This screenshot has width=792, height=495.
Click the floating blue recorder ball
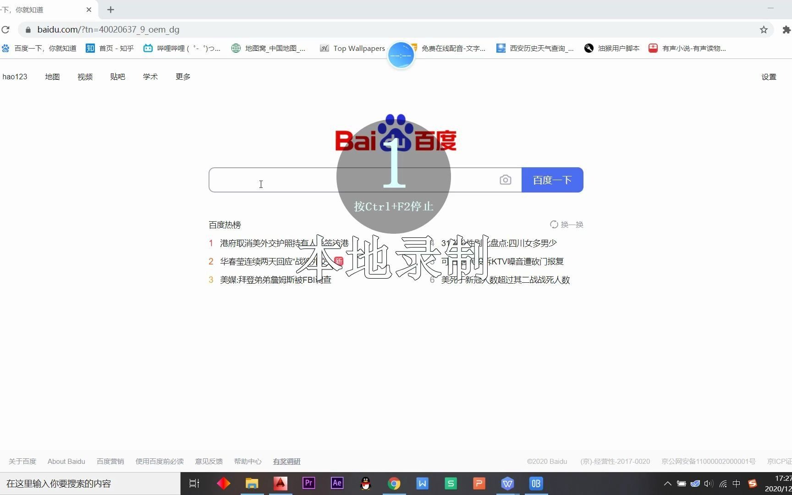[401, 55]
